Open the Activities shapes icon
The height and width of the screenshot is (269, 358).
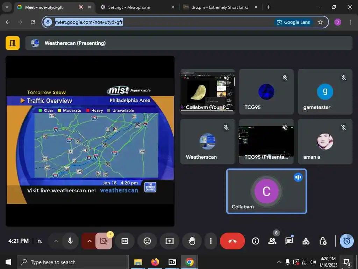coord(306,241)
